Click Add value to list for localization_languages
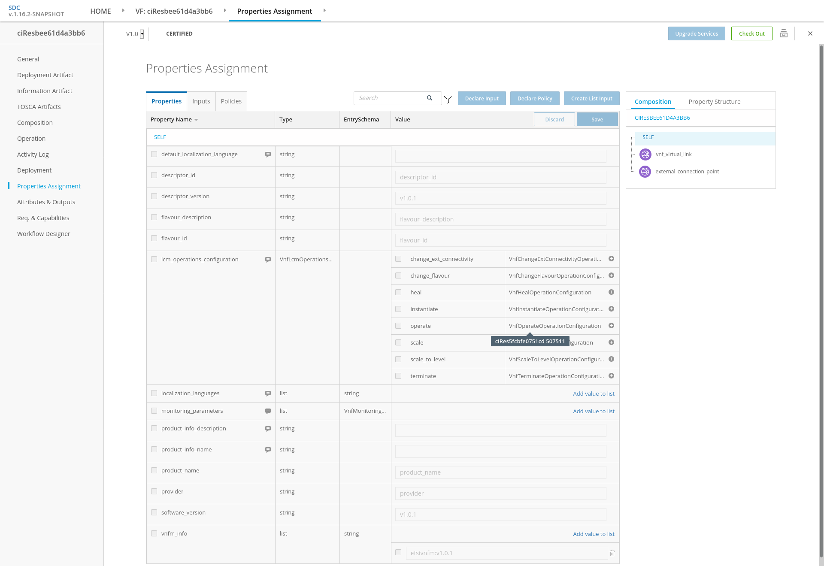 (594, 393)
